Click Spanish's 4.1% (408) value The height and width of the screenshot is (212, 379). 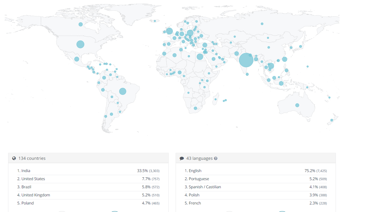click(318, 187)
